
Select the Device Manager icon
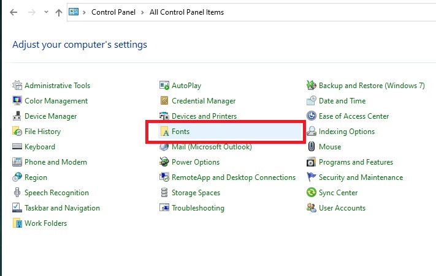[17, 116]
